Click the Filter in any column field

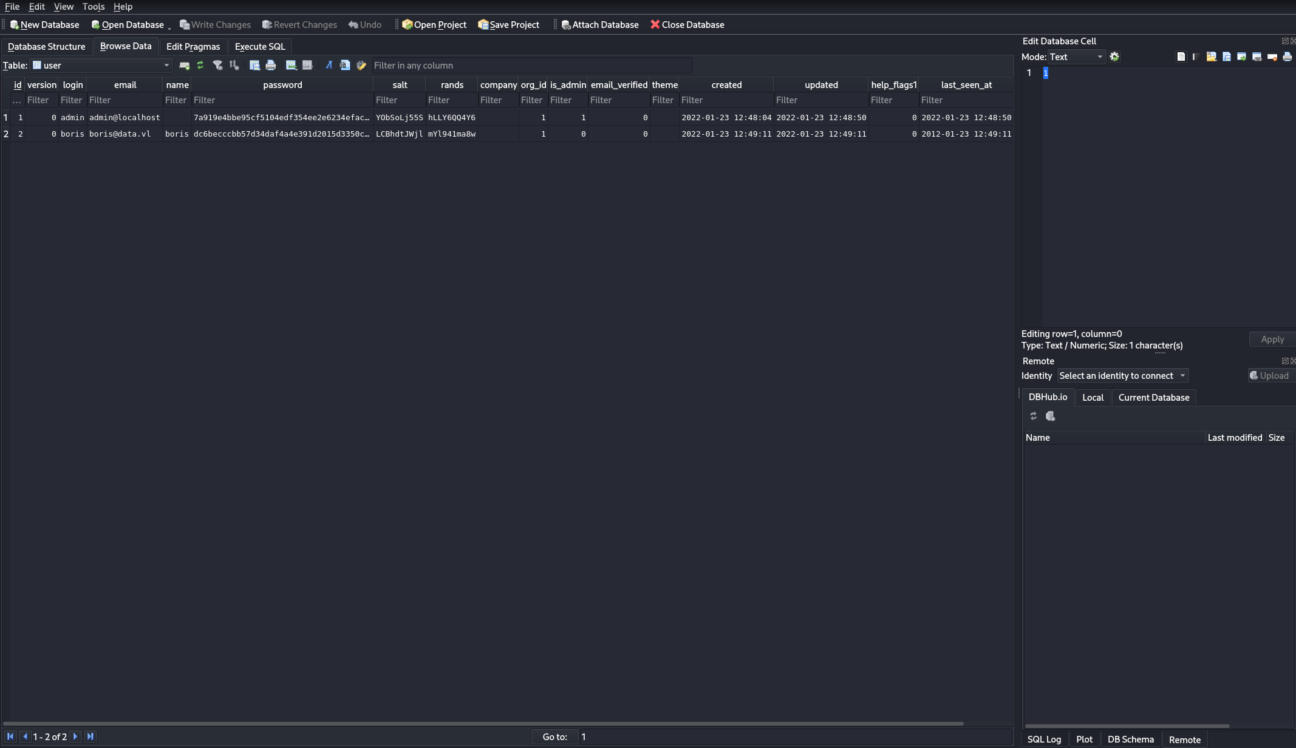click(x=531, y=65)
